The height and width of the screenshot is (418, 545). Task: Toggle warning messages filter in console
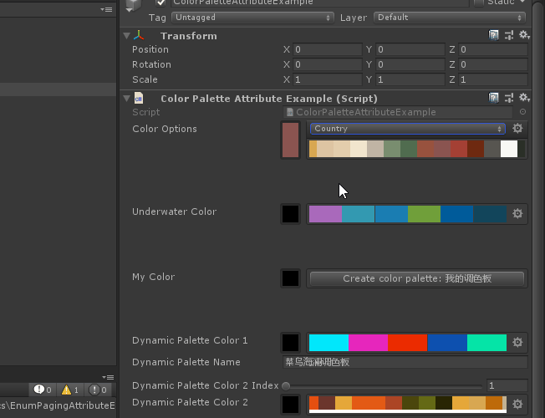click(x=70, y=390)
